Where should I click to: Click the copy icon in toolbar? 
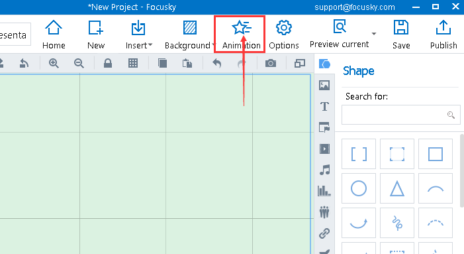coord(162,63)
